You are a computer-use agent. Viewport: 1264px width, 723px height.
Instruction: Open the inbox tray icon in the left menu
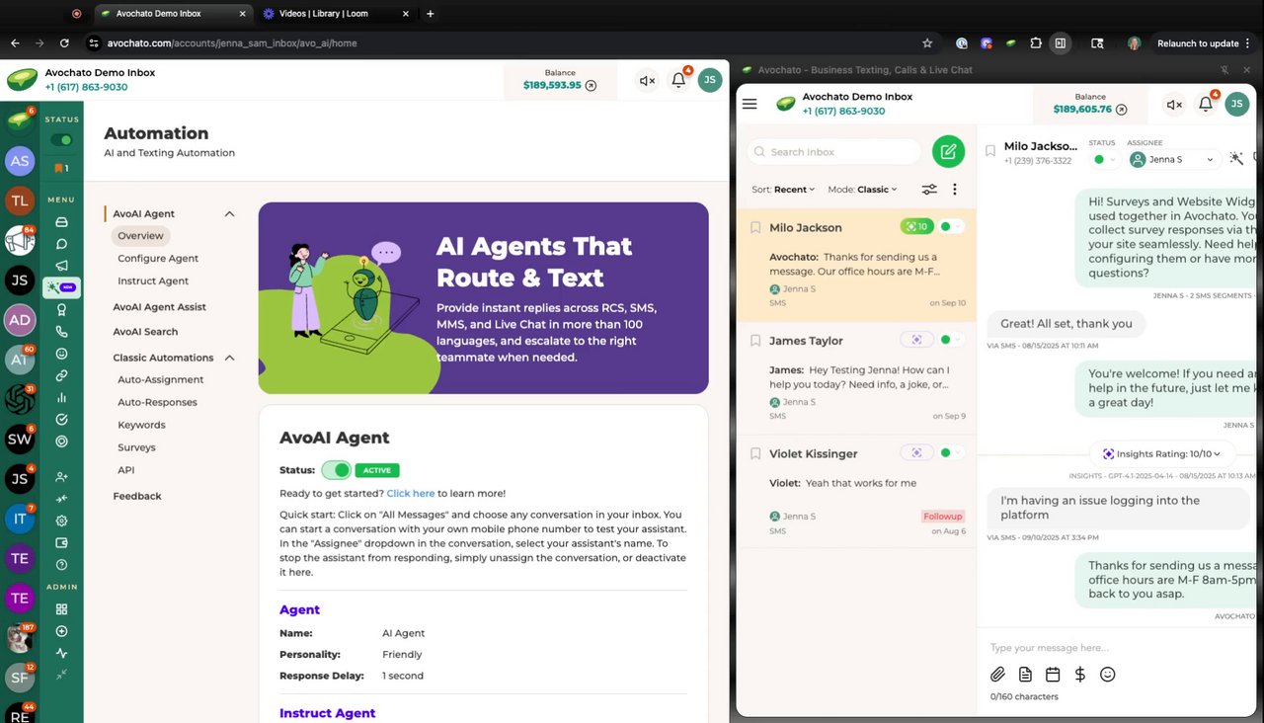point(61,222)
